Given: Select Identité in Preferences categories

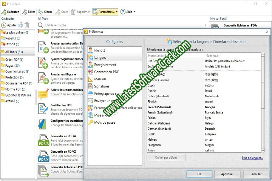Looking at the screenshot, I should tap(114, 51).
